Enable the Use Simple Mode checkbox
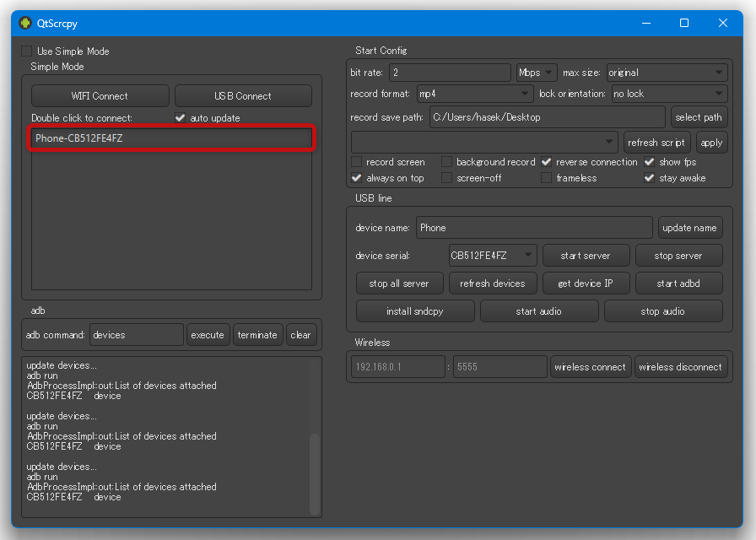This screenshot has width=756, height=540. pyautogui.click(x=26, y=51)
